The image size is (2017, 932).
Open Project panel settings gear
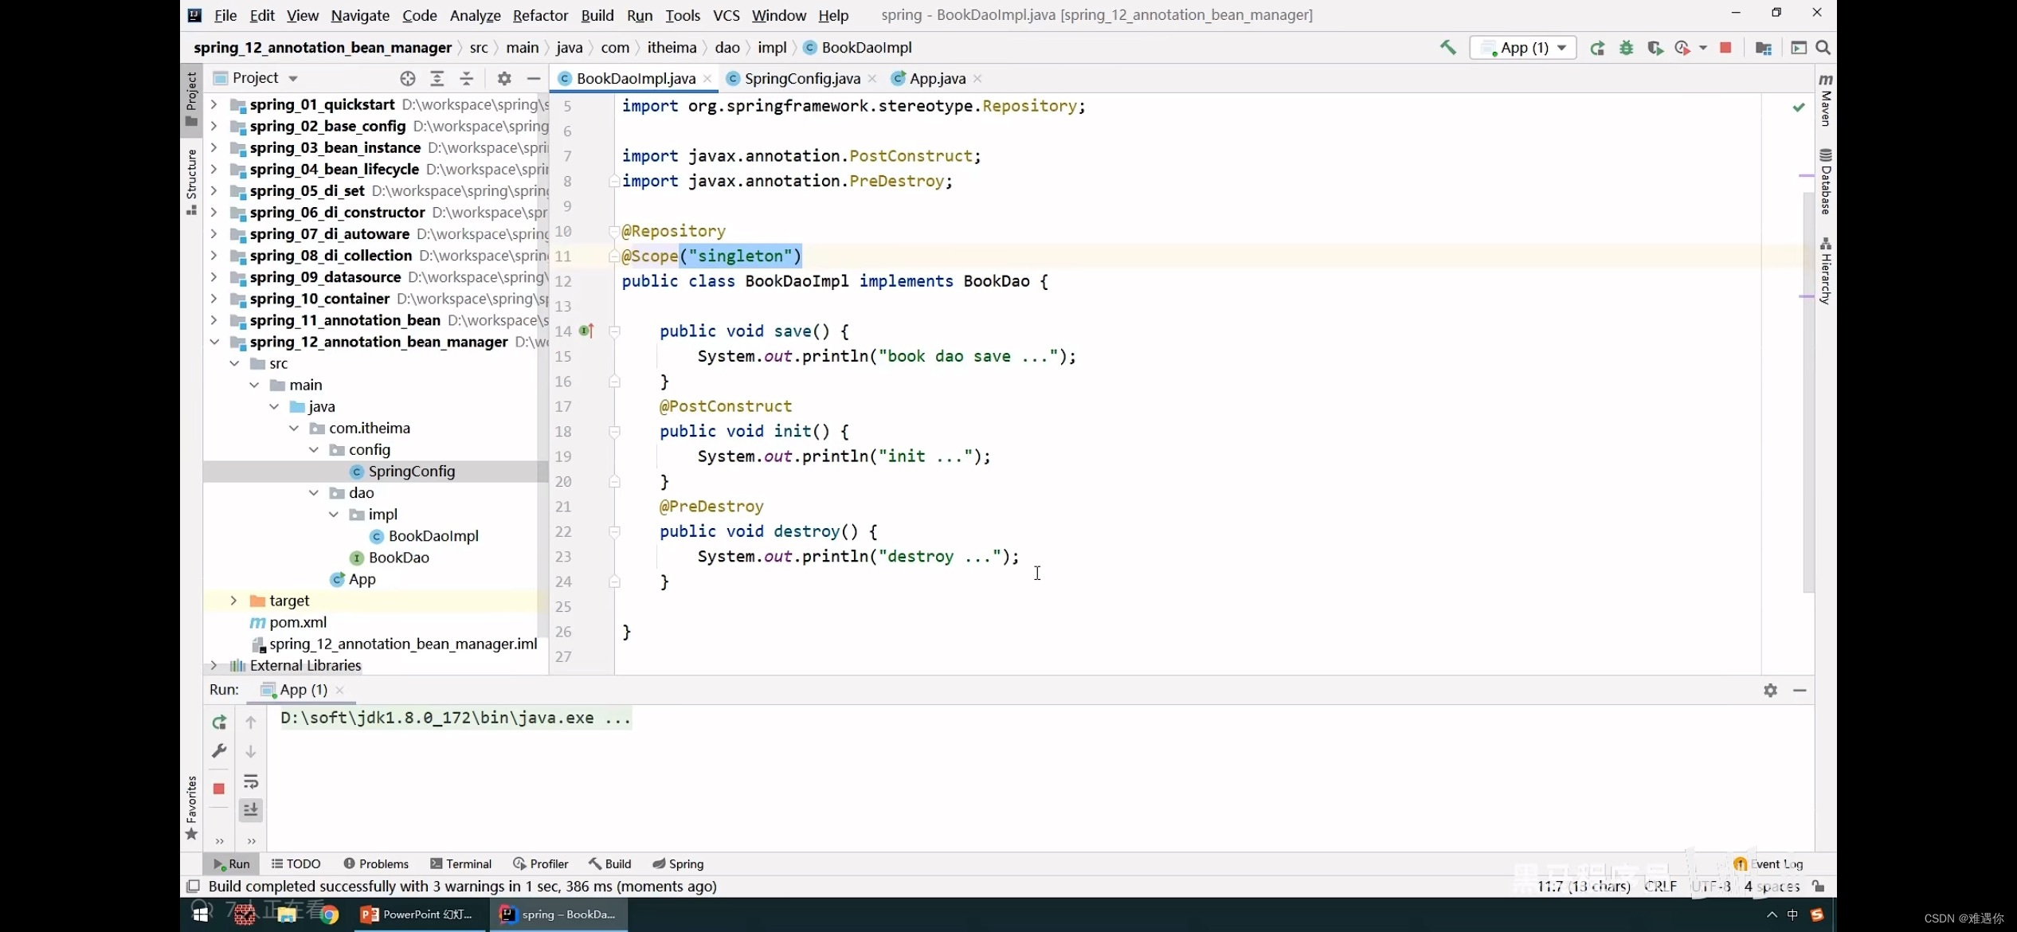(x=504, y=78)
